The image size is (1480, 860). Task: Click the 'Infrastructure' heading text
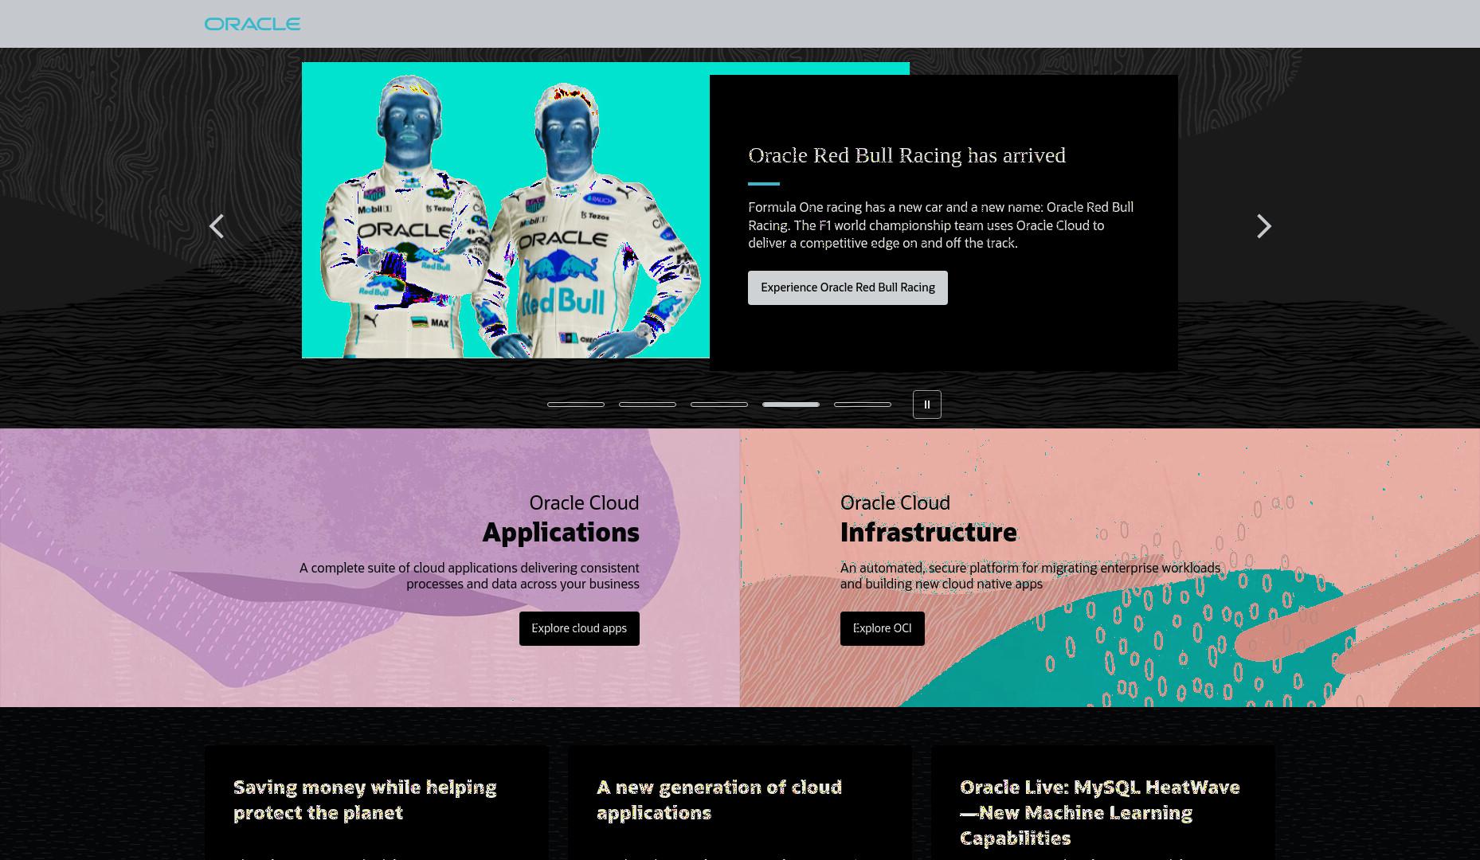tap(929, 532)
